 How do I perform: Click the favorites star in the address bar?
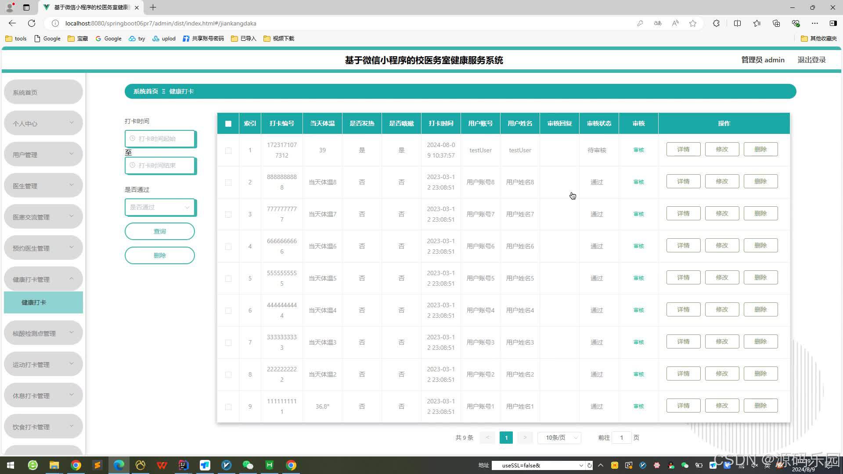click(693, 23)
